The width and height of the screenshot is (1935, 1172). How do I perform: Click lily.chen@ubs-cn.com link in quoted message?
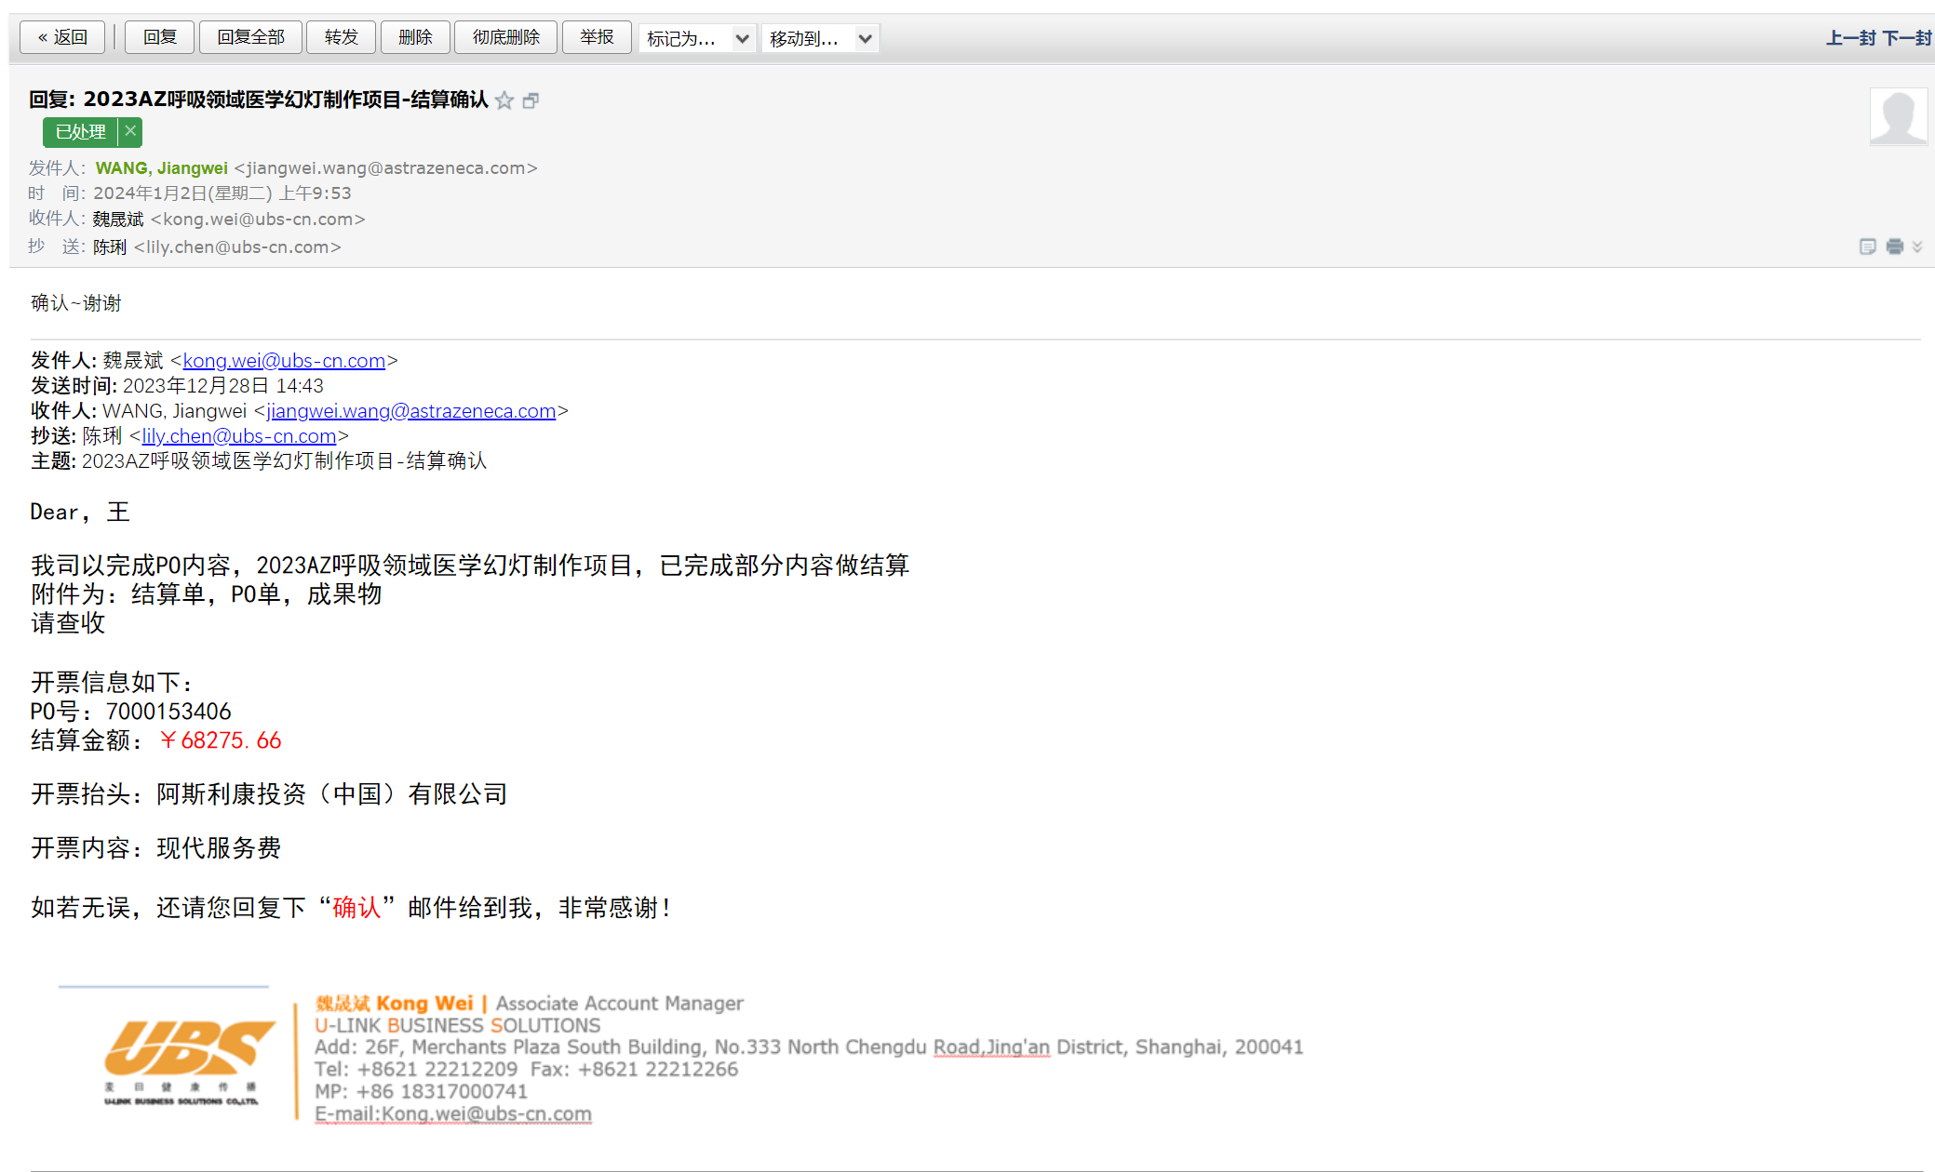[x=238, y=436]
